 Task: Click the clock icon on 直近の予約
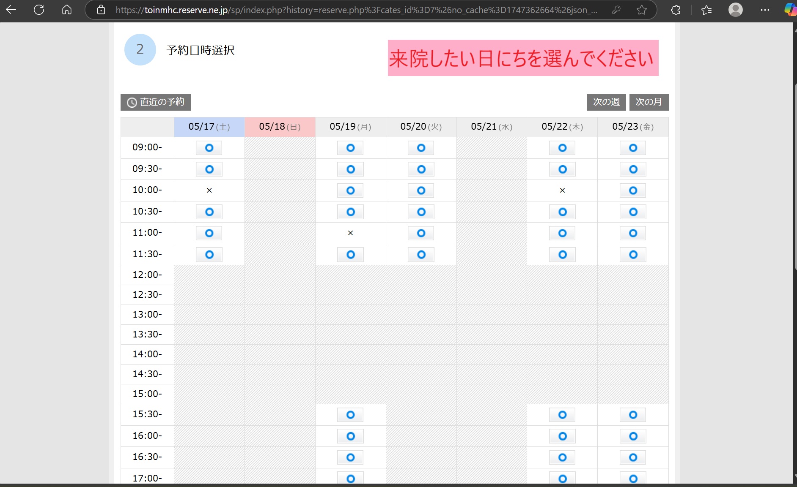pos(132,102)
